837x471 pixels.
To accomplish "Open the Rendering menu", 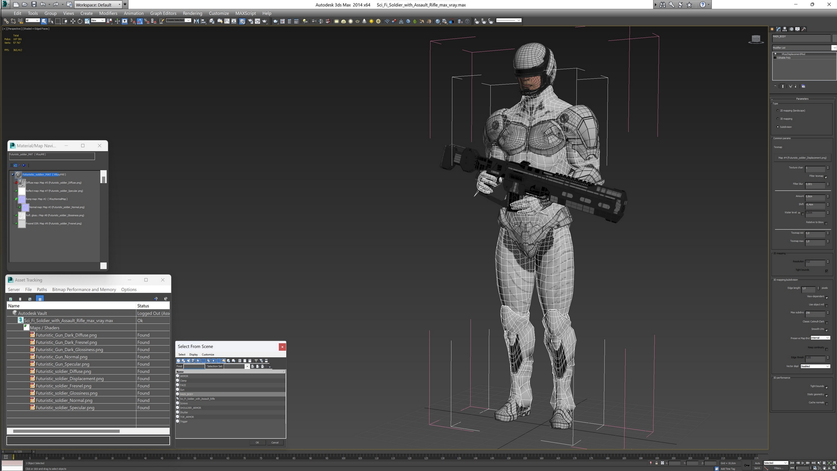I will (192, 14).
